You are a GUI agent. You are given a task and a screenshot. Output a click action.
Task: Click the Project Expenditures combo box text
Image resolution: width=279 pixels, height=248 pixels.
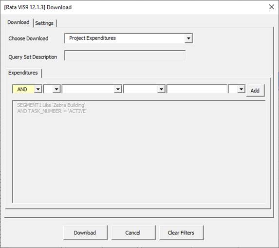tap(93, 38)
